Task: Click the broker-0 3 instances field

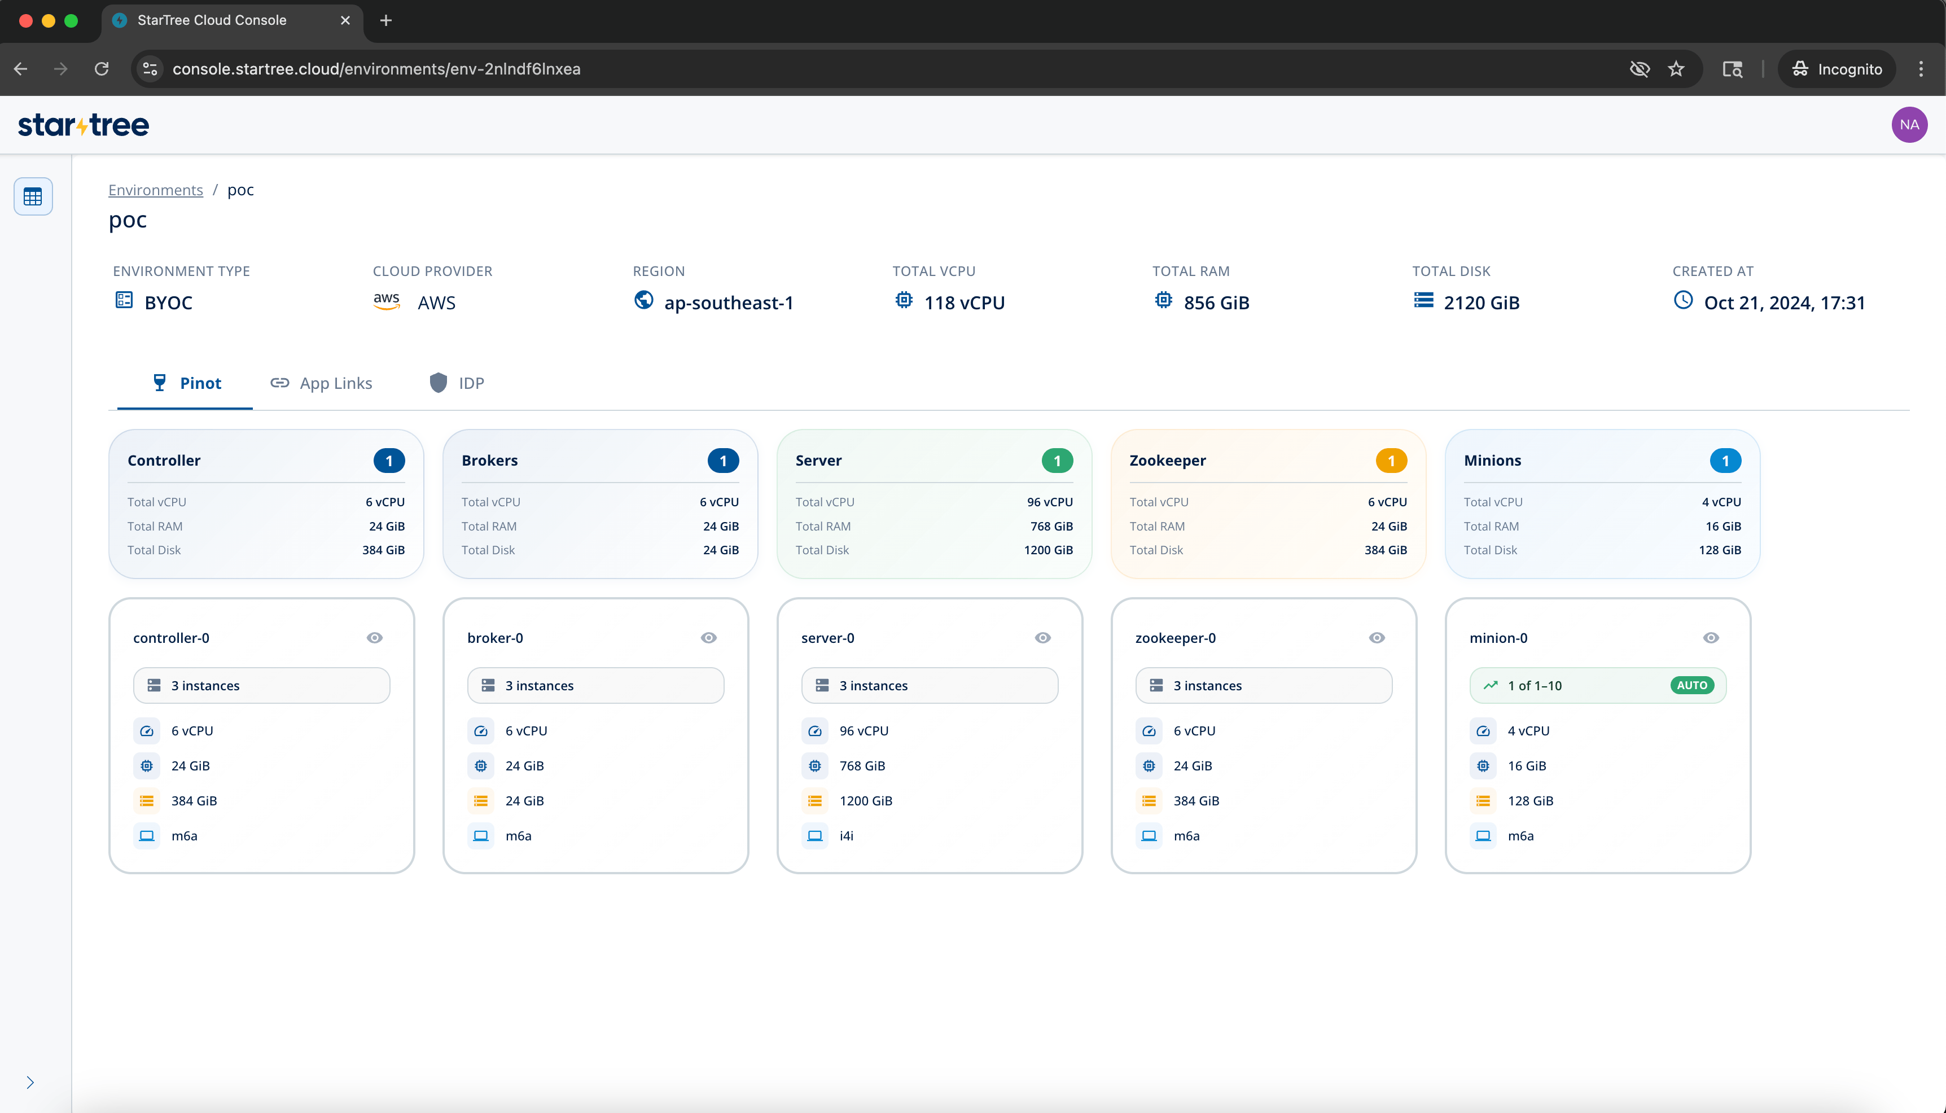Action: coord(595,685)
